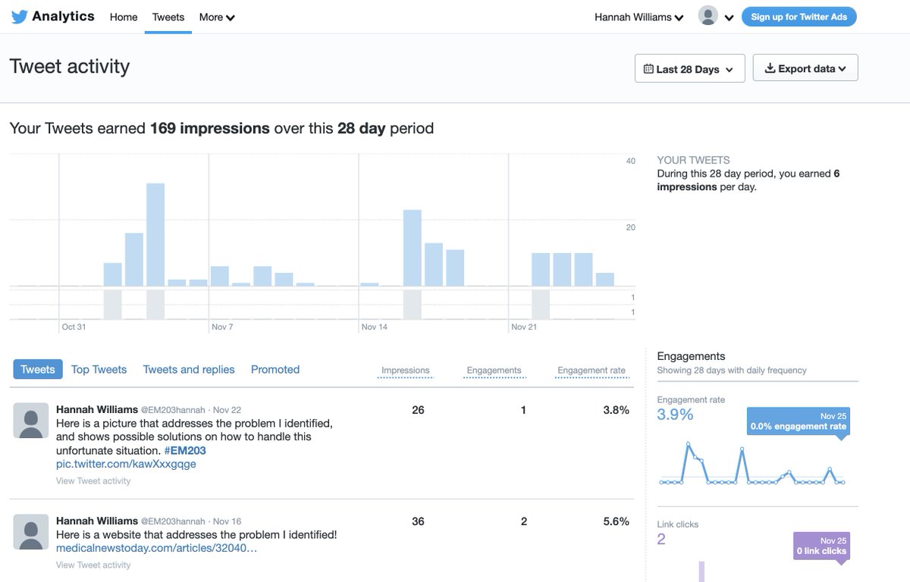Click the 5.6% engagement rate cell

tap(616, 521)
